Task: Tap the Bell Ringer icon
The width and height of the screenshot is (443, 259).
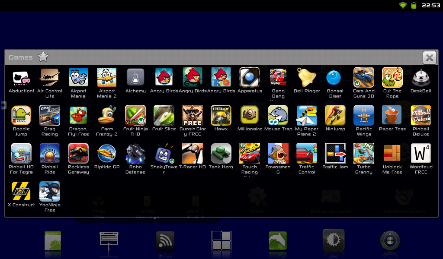Action: [307, 78]
